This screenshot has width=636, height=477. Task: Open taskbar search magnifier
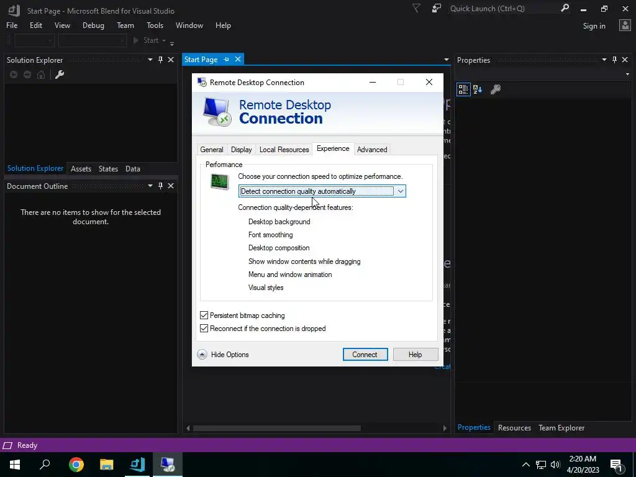[x=45, y=465]
